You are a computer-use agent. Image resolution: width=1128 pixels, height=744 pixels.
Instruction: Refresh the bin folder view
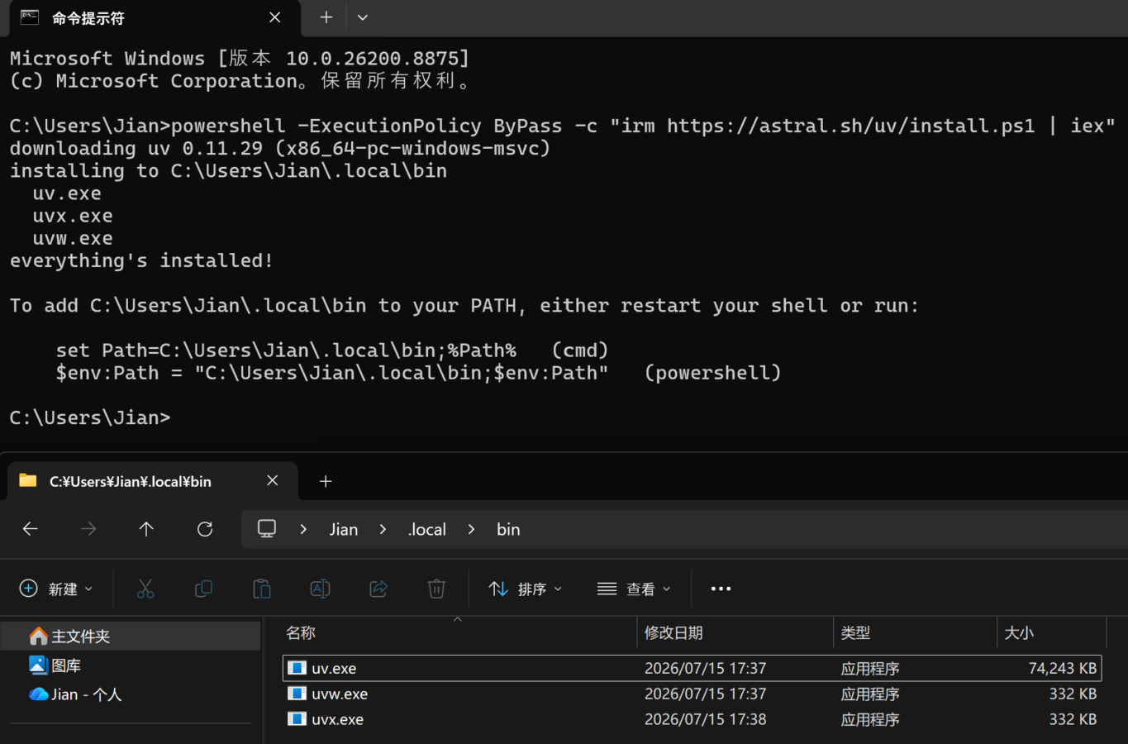[x=205, y=529]
